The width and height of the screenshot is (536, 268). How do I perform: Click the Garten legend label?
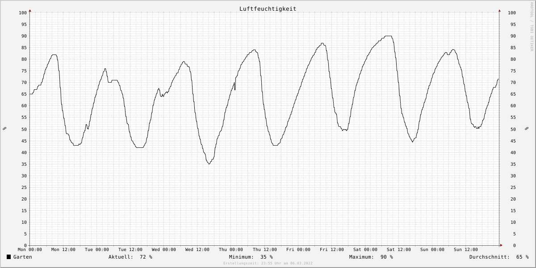pyautogui.click(x=23, y=257)
